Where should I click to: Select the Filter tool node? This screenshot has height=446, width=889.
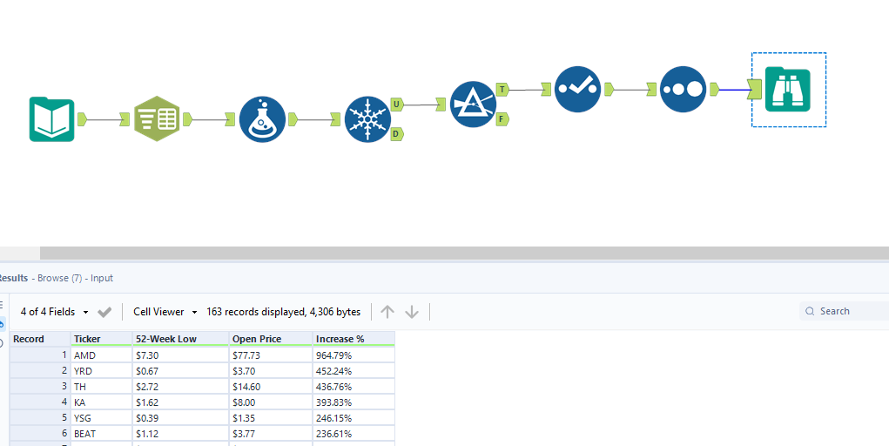coord(473,105)
